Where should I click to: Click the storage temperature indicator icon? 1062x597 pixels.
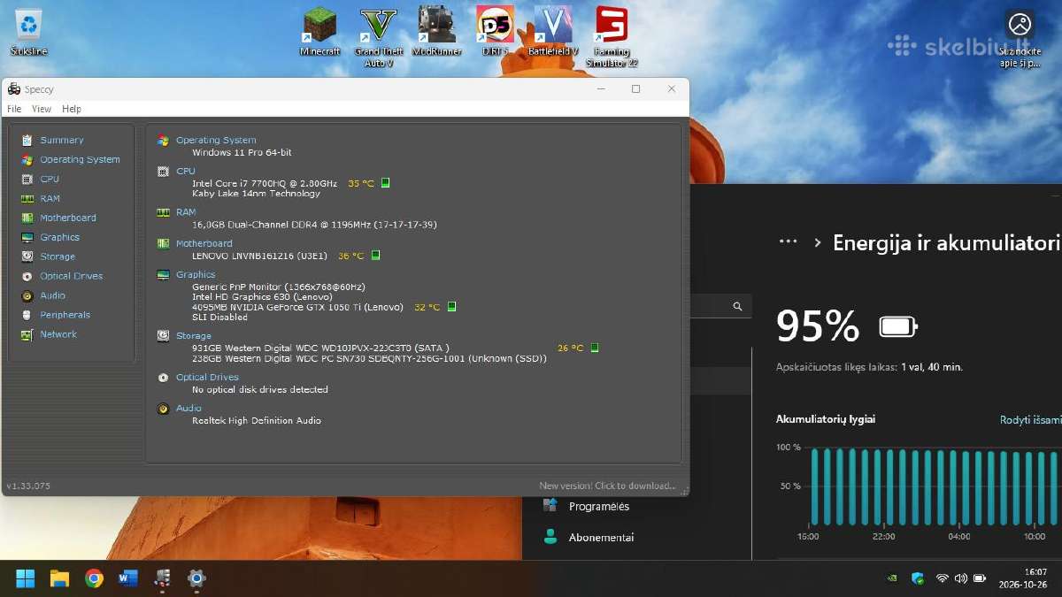click(x=595, y=348)
